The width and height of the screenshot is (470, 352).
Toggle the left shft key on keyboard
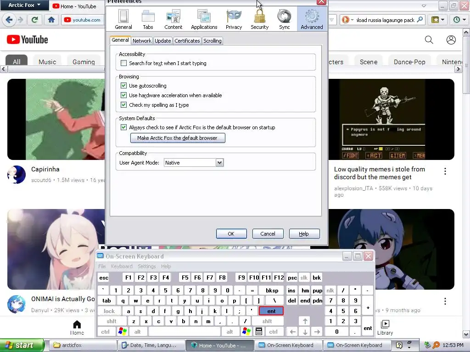[112, 321]
